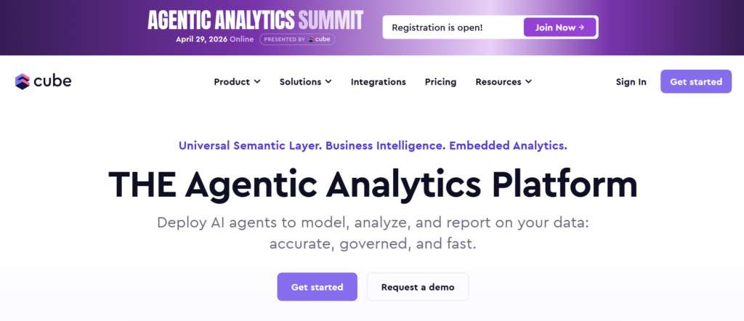This screenshot has height=321, width=744.
Task: Click the Agentic Analytics Summit banner title
Action: click(255, 19)
